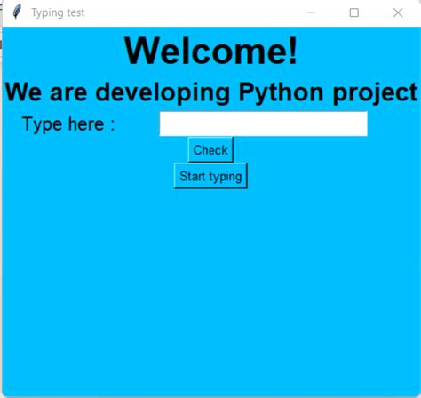Click the 'Type here :' label
The image size is (421, 398).
(x=68, y=124)
